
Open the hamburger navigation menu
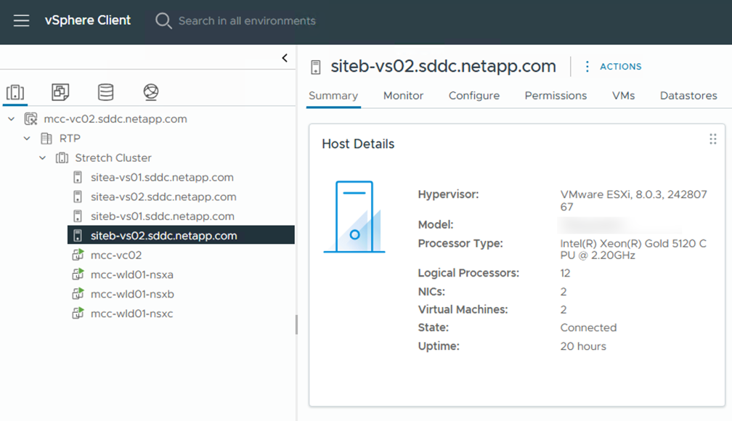[x=22, y=20]
